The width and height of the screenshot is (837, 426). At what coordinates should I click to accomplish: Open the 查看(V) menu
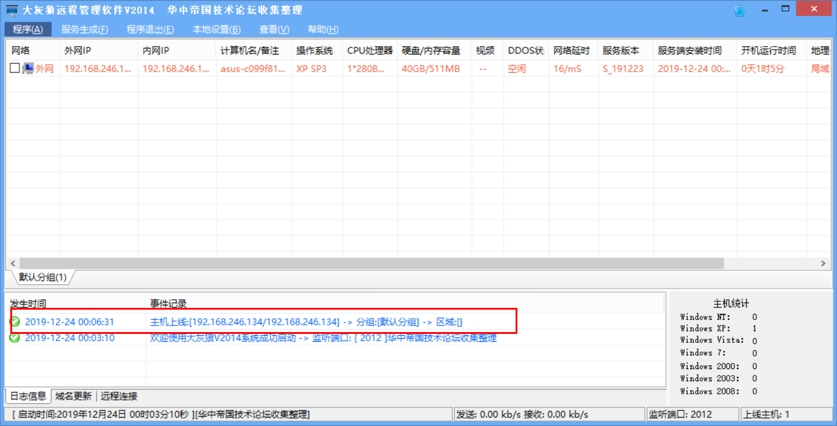pos(274,30)
